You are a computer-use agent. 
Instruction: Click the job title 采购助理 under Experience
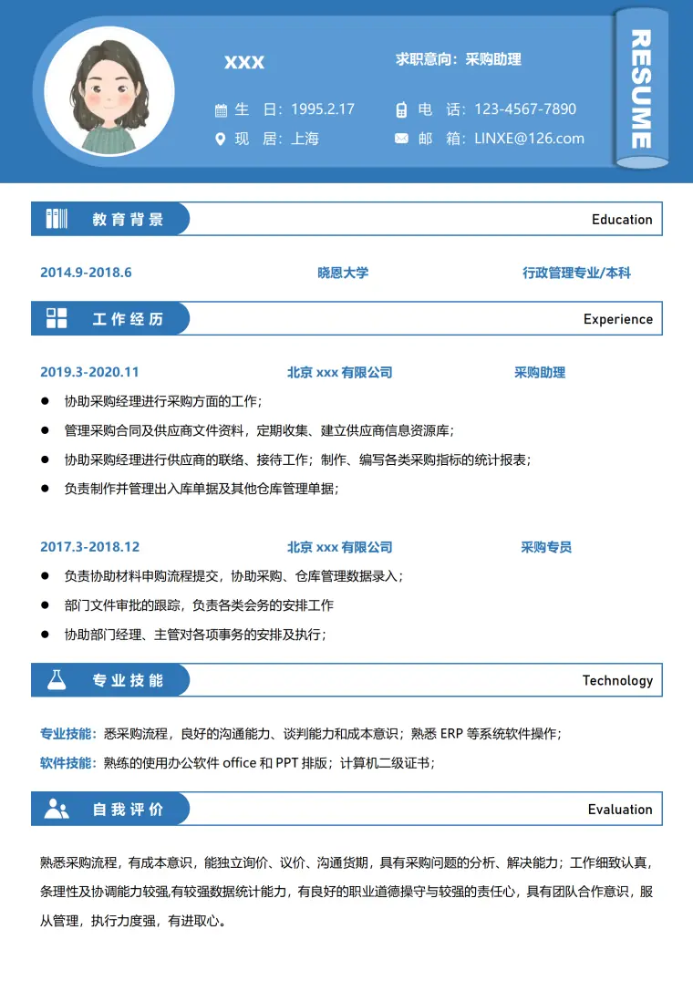click(540, 372)
